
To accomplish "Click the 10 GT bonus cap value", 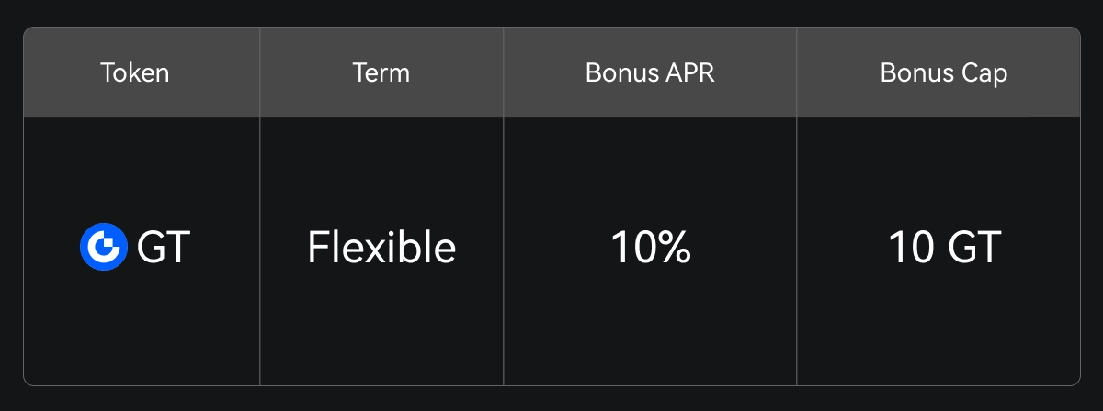I will 944,248.
